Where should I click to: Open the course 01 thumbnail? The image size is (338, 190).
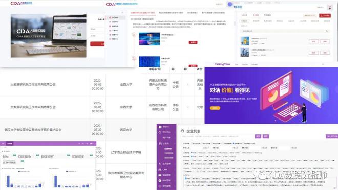coord(150,39)
